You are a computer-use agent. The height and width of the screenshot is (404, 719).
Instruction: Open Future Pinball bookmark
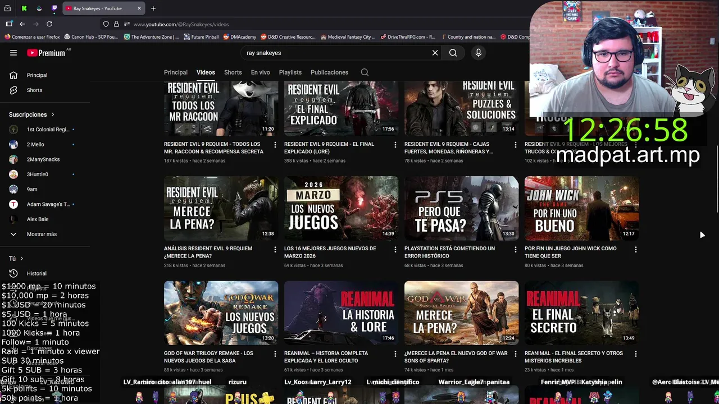(x=201, y=37)
